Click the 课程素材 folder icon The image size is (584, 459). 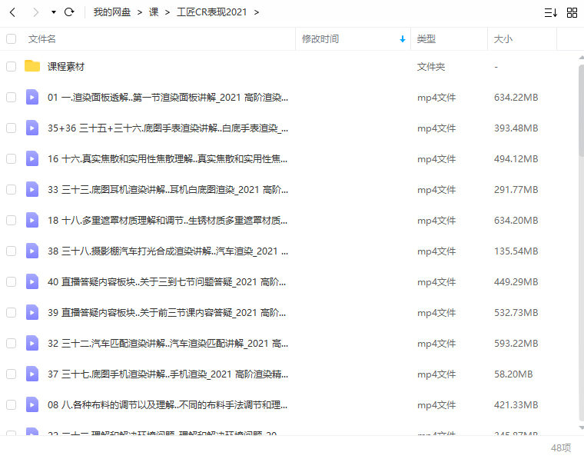(x=32, y=67)
